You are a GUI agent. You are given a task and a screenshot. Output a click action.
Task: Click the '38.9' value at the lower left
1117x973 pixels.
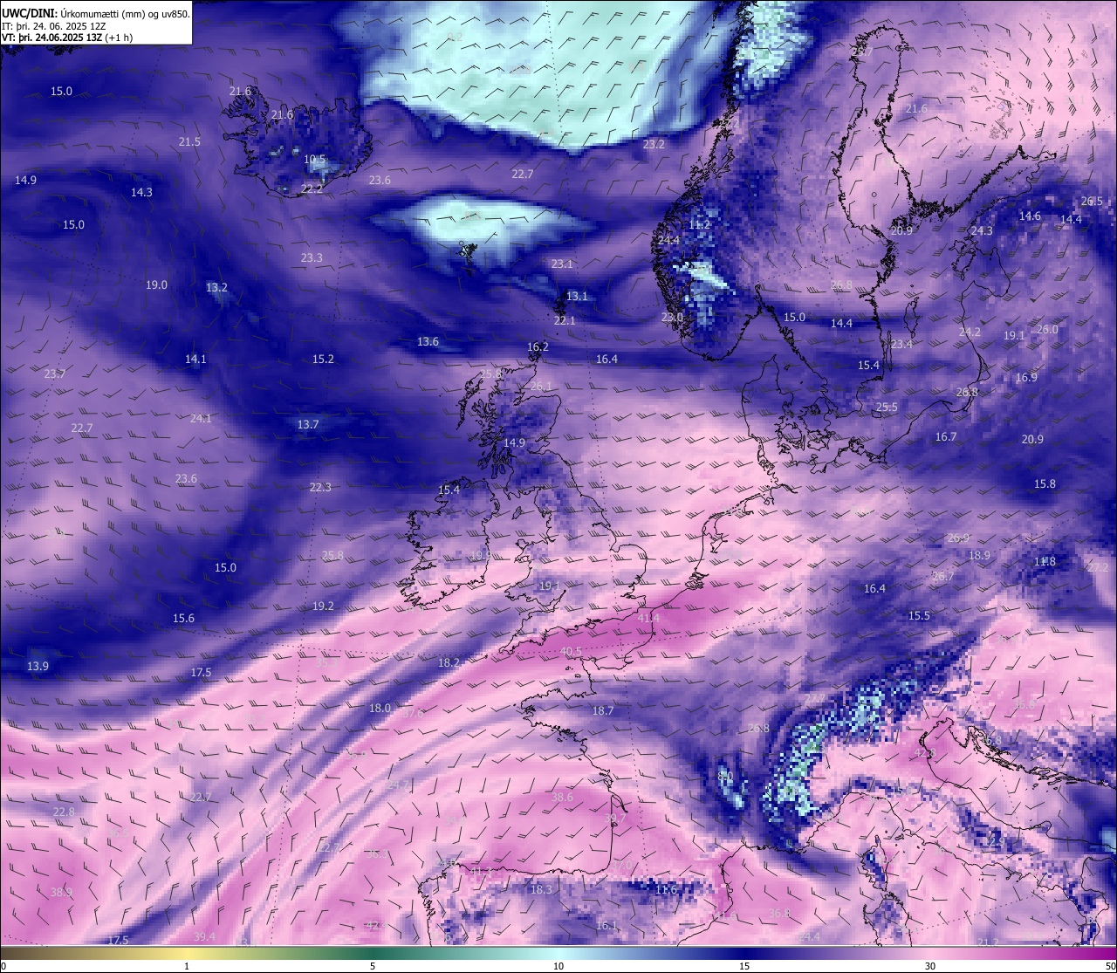click(x=61, y=892)
